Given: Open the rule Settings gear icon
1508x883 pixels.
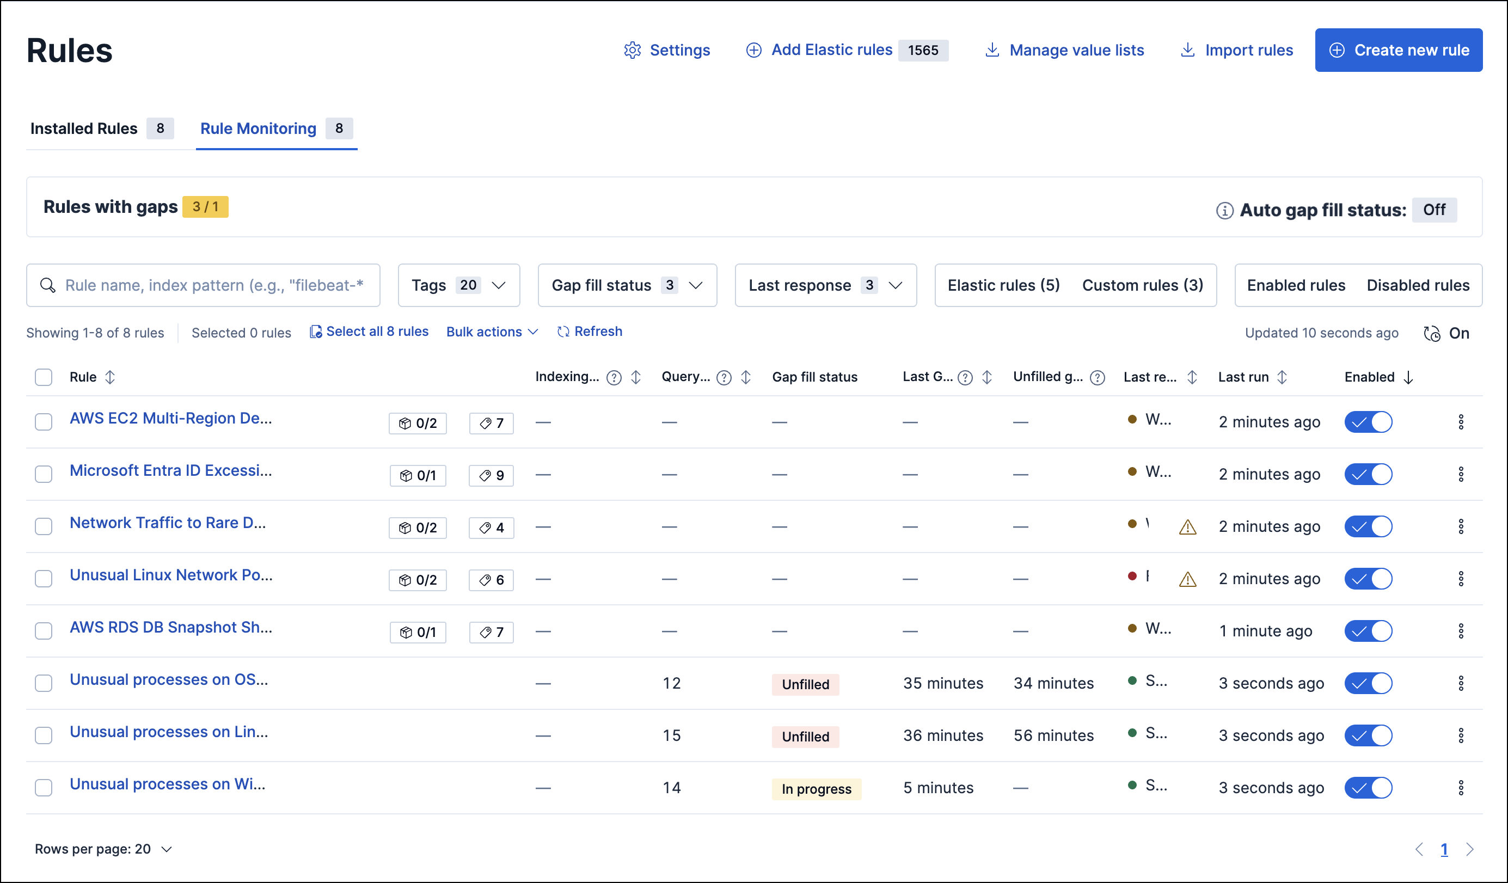Looking at the screenshot, I should (633, 50).
